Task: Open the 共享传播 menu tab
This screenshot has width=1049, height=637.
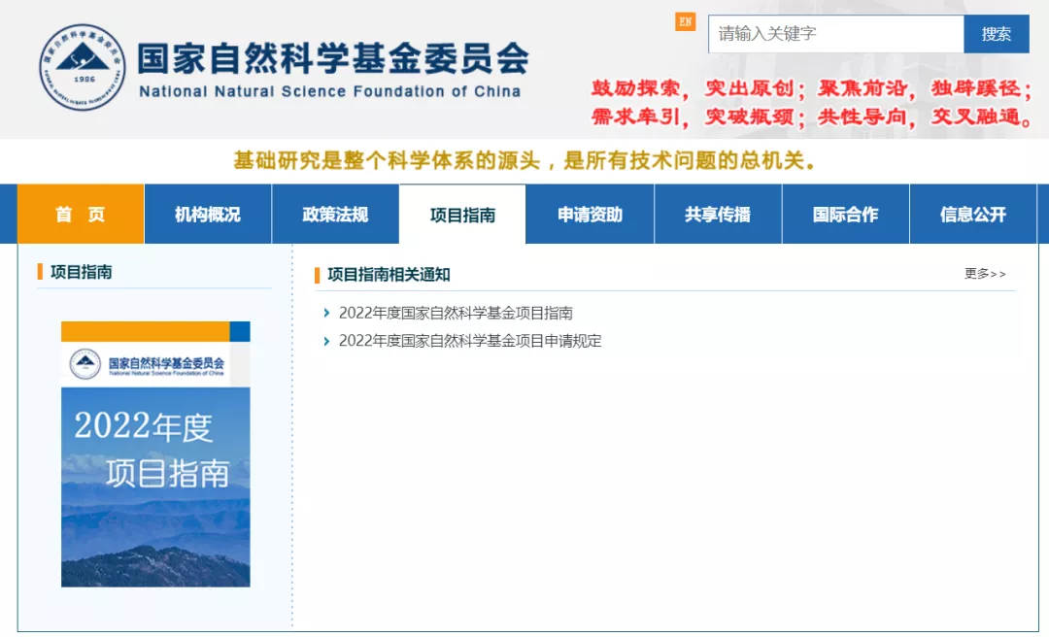Action: click(x=718, y=215)
